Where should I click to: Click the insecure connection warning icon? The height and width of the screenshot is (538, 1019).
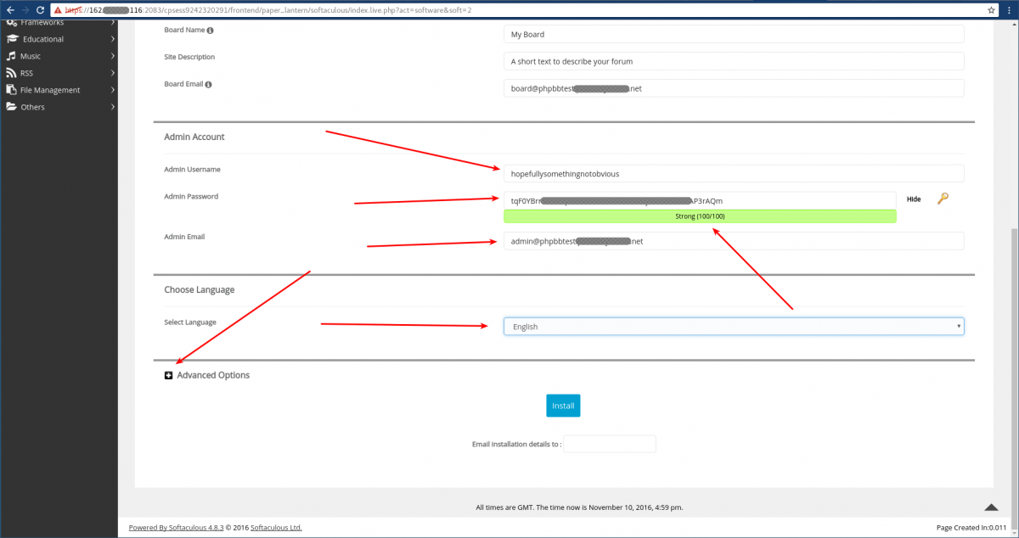click(58, 10)
